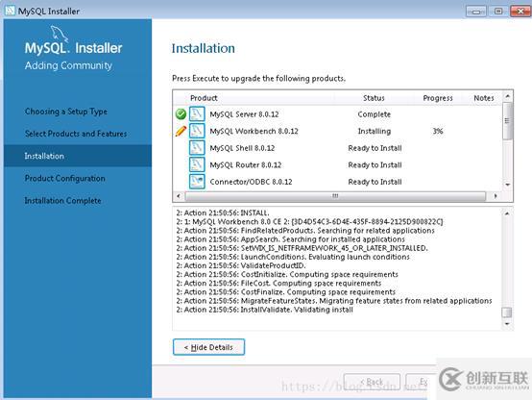
Task: Click the product list scroll down arrow
Action: pos(508,185)
